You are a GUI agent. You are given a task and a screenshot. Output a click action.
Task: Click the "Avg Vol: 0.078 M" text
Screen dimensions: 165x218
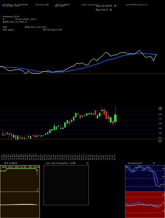click(x=106, y=6)
